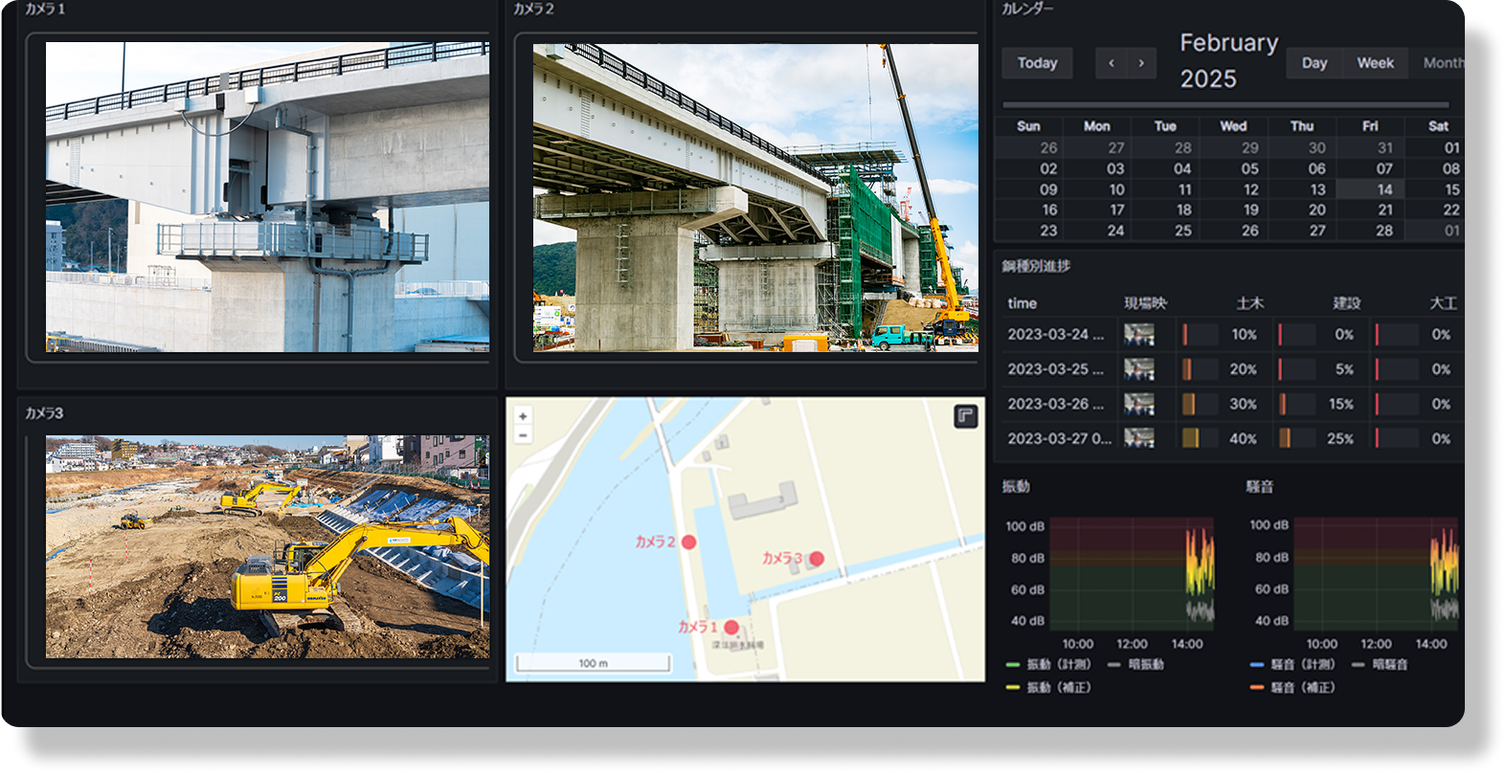Click the カメラ1 red marker on map

coord(731,628)
